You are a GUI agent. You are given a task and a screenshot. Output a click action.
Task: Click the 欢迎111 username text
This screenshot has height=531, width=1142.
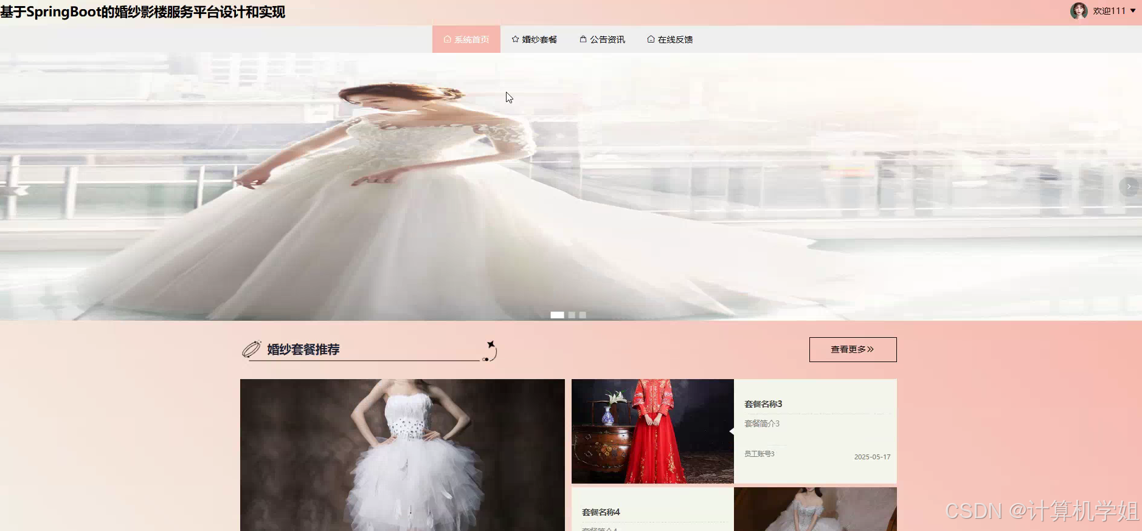[x=1109, y=11]
